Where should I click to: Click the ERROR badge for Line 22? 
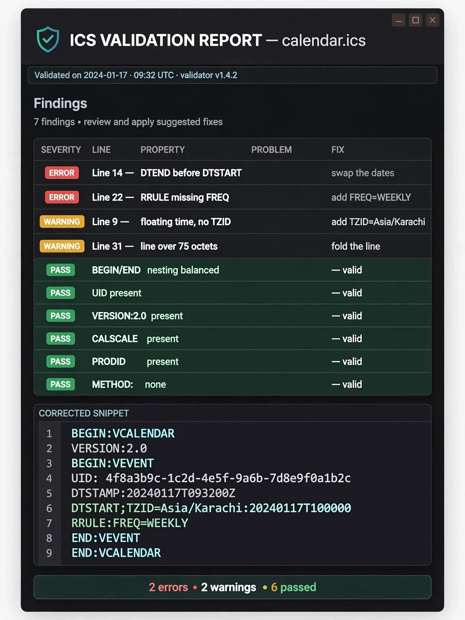(62, 197)
